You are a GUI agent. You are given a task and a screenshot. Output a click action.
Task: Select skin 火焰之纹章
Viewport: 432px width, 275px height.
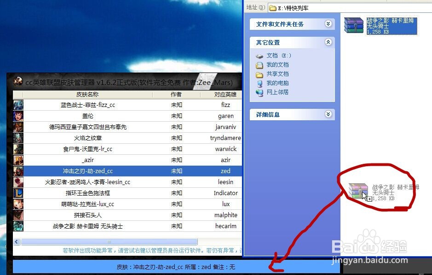tap(87, 138)
